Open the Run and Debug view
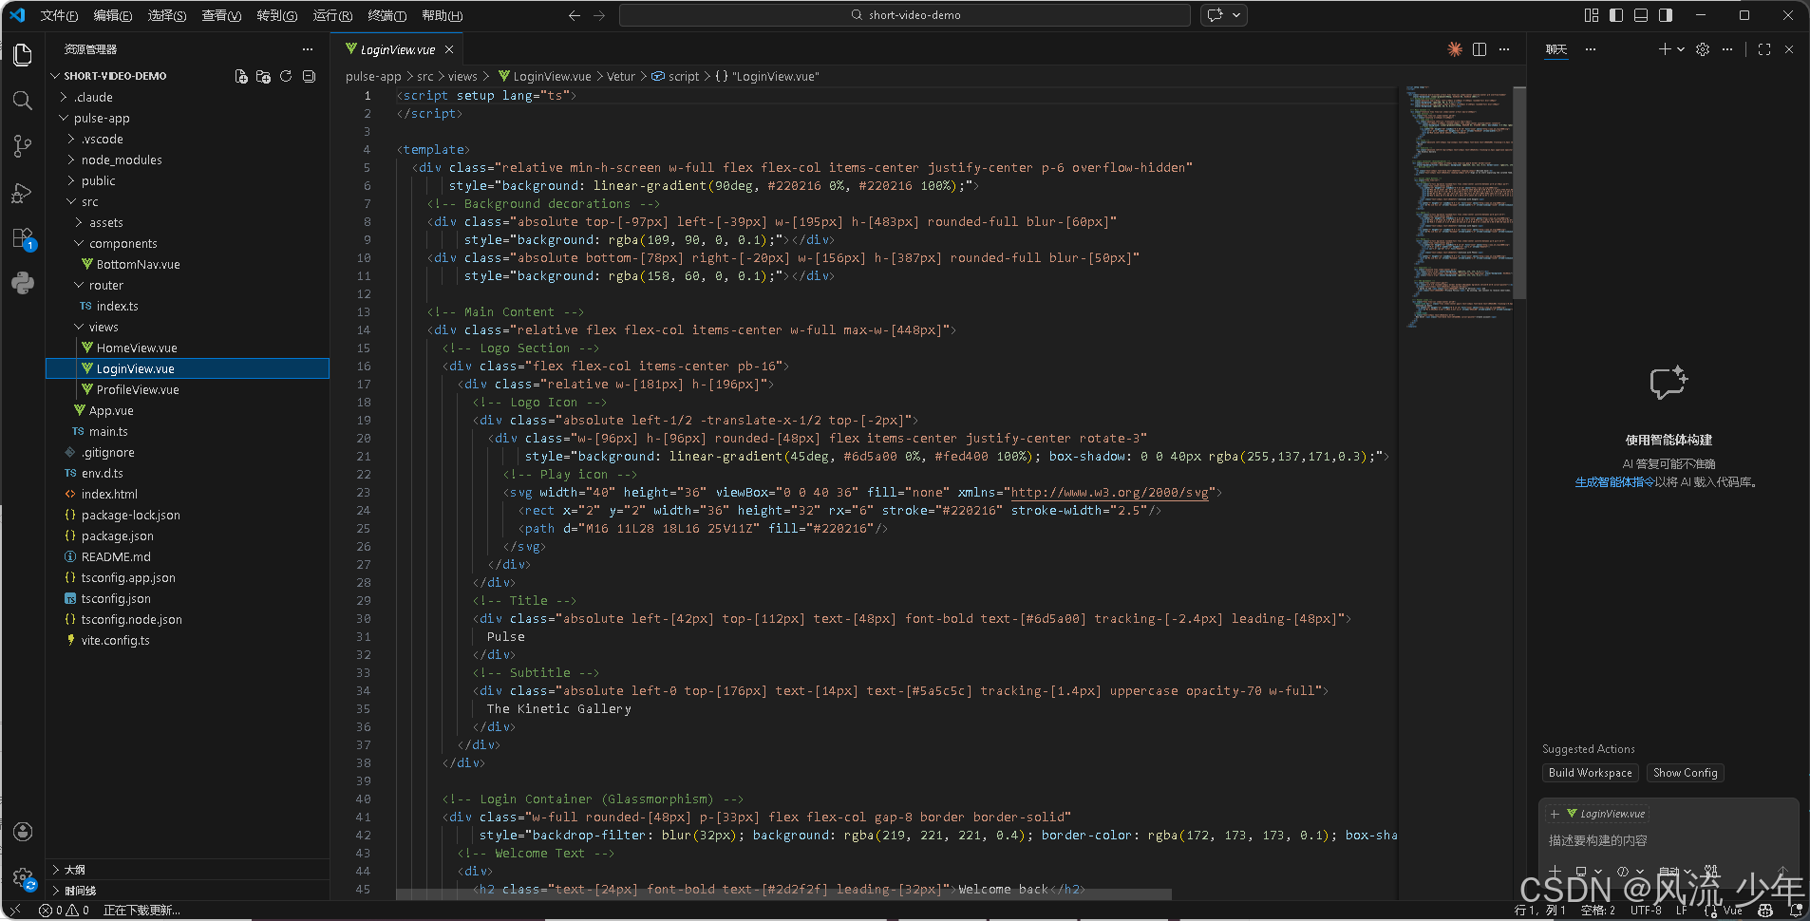 pos(23,193)
